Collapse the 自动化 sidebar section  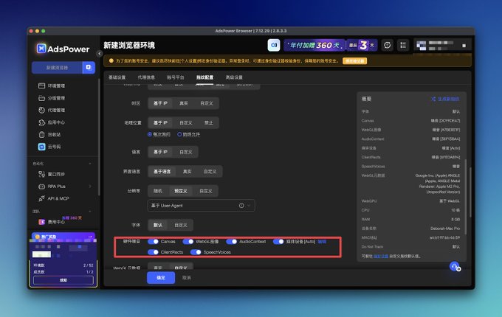click(x=90, y=164)
